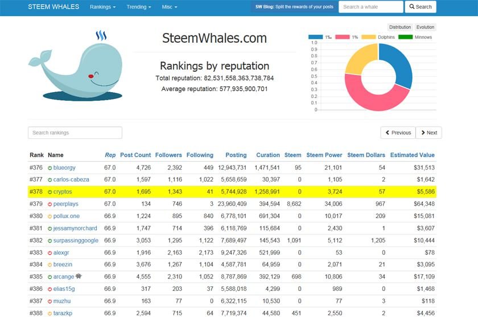Screen dimensions: 478x317
Task: Open the jessamynorchard profile link
Action: point(75,228)
